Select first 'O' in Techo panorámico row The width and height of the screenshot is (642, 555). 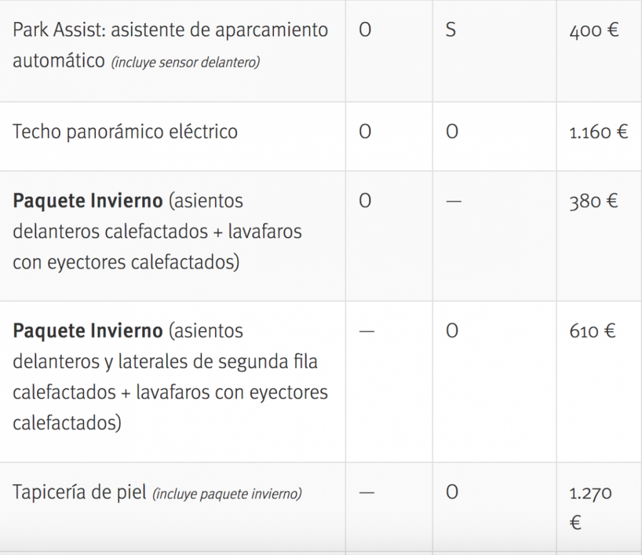[x=365, y=132]
